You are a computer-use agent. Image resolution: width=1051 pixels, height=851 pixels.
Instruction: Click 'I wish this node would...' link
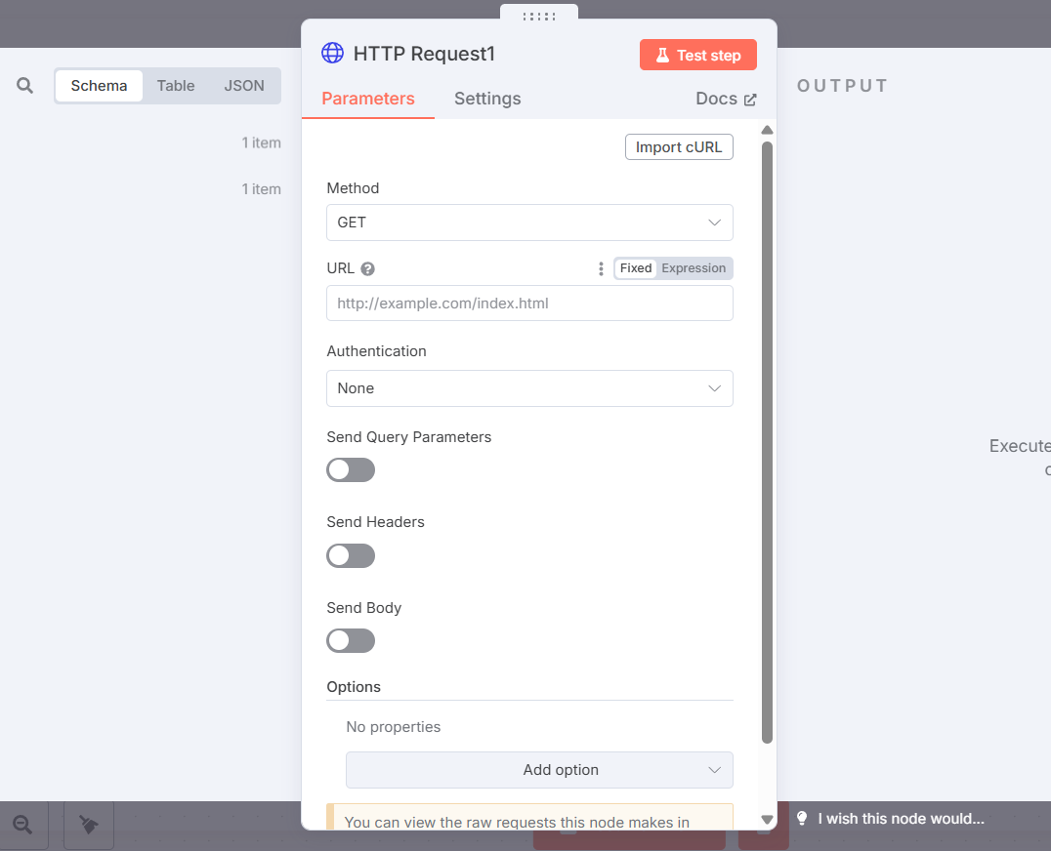tap(901, 818)
